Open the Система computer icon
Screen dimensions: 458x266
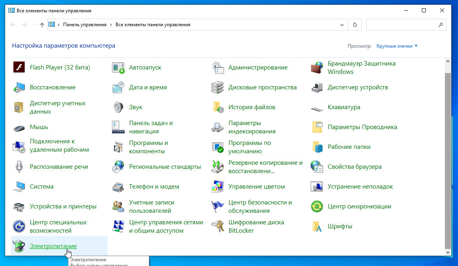pos(19,187)
